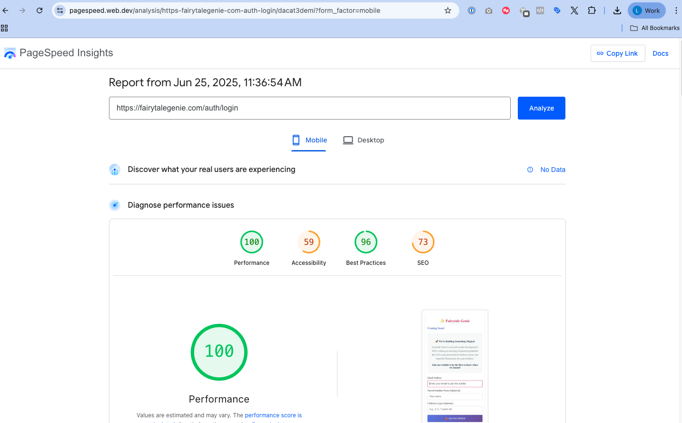This screenshot has height=423, width=682.
Task: Open the red round extension icon
Action: point(506,10)
